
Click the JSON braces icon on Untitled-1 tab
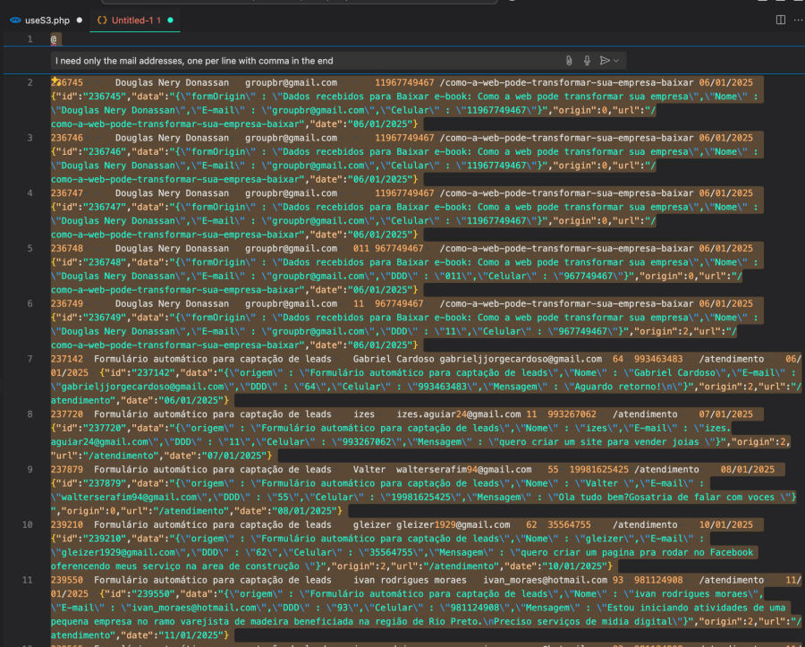102,21
